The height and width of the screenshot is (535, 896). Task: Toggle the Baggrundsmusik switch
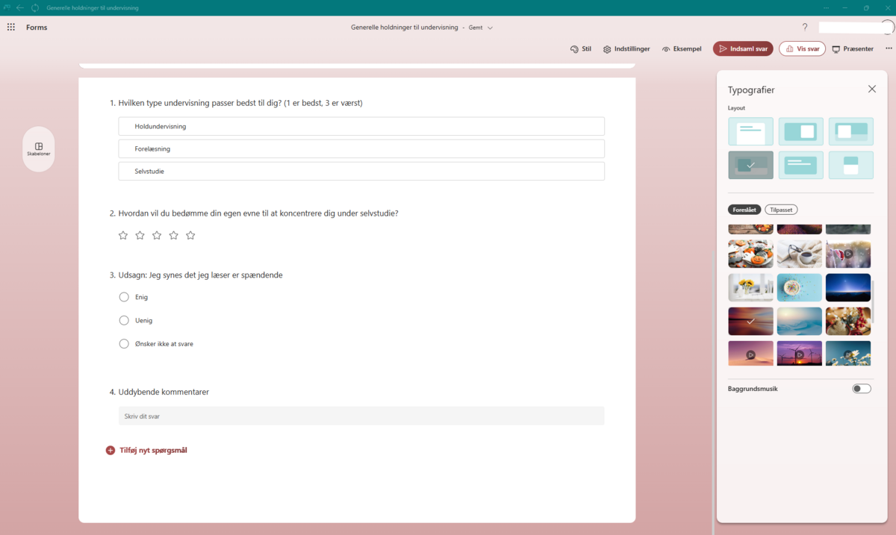click(861, 389)
